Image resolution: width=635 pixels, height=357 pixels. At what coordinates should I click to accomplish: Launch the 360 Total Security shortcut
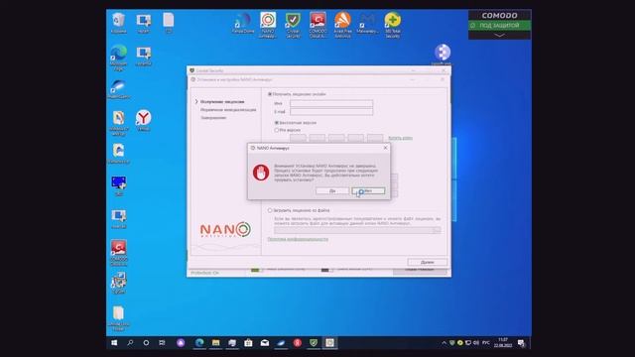tap(393, 24)
